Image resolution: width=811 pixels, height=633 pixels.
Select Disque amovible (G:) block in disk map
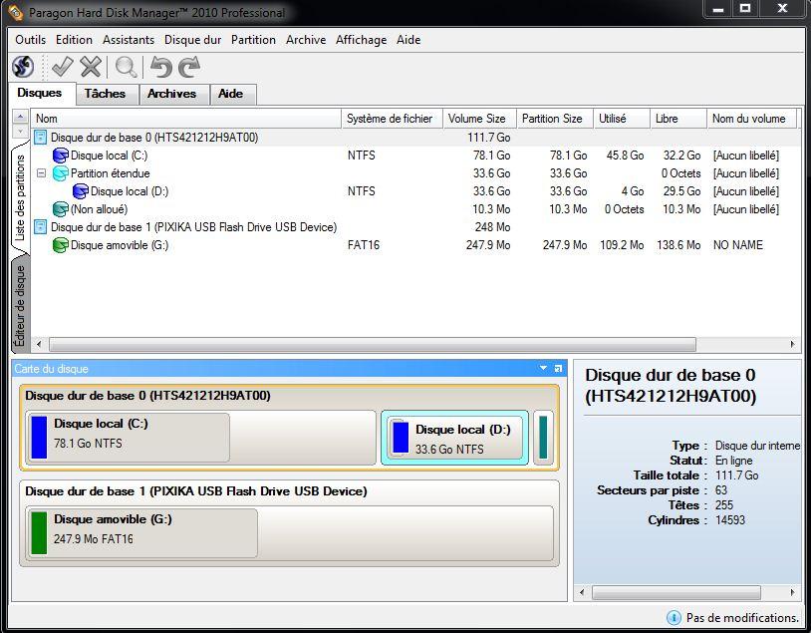click(x=289, y=533)
